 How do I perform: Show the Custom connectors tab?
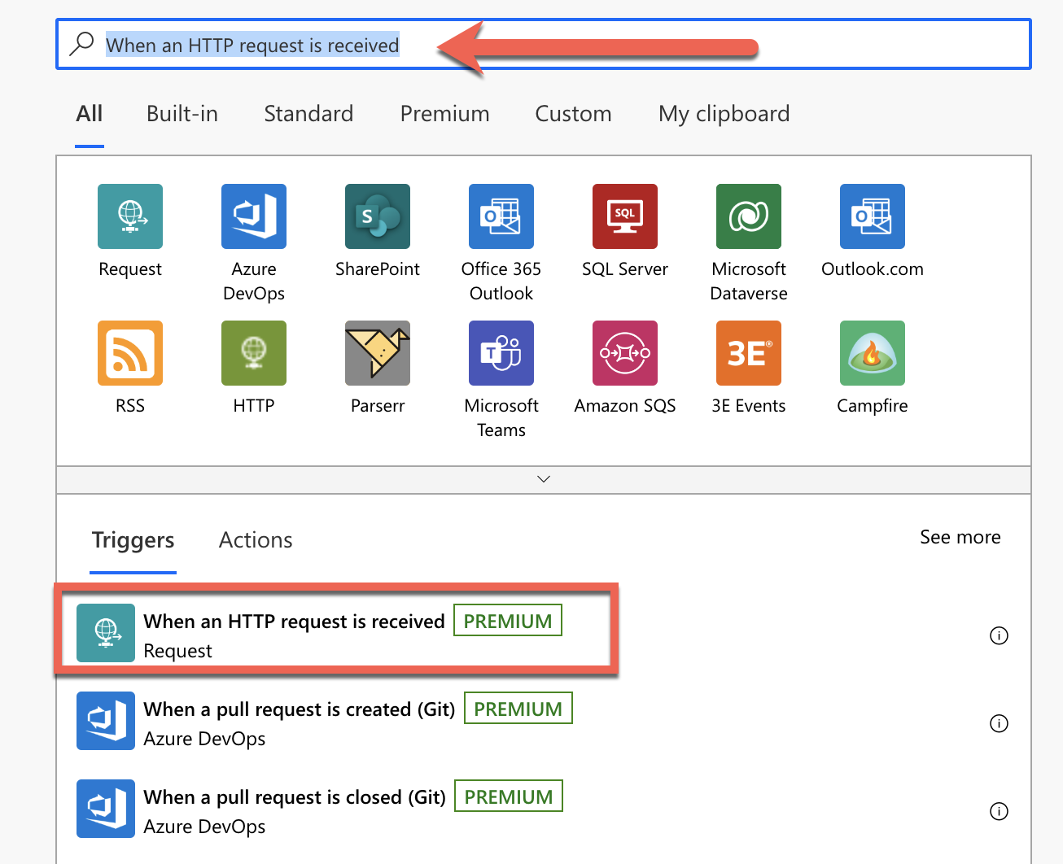(x=573, y=114)
